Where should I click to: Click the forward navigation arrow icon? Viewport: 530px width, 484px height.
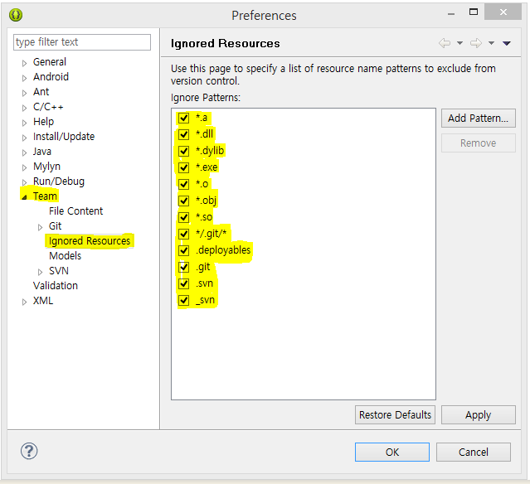[476, 43]
